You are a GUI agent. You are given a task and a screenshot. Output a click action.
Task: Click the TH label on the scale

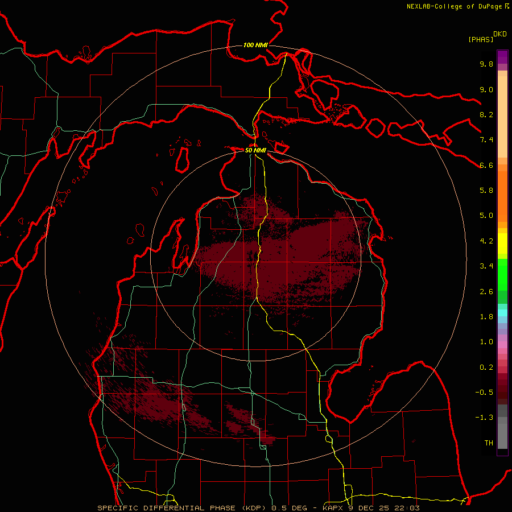coord(489,443)
